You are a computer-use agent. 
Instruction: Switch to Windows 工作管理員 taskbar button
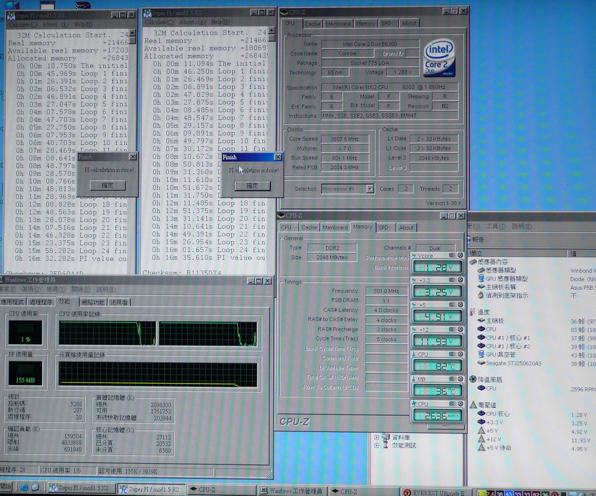tap(292, 491)
